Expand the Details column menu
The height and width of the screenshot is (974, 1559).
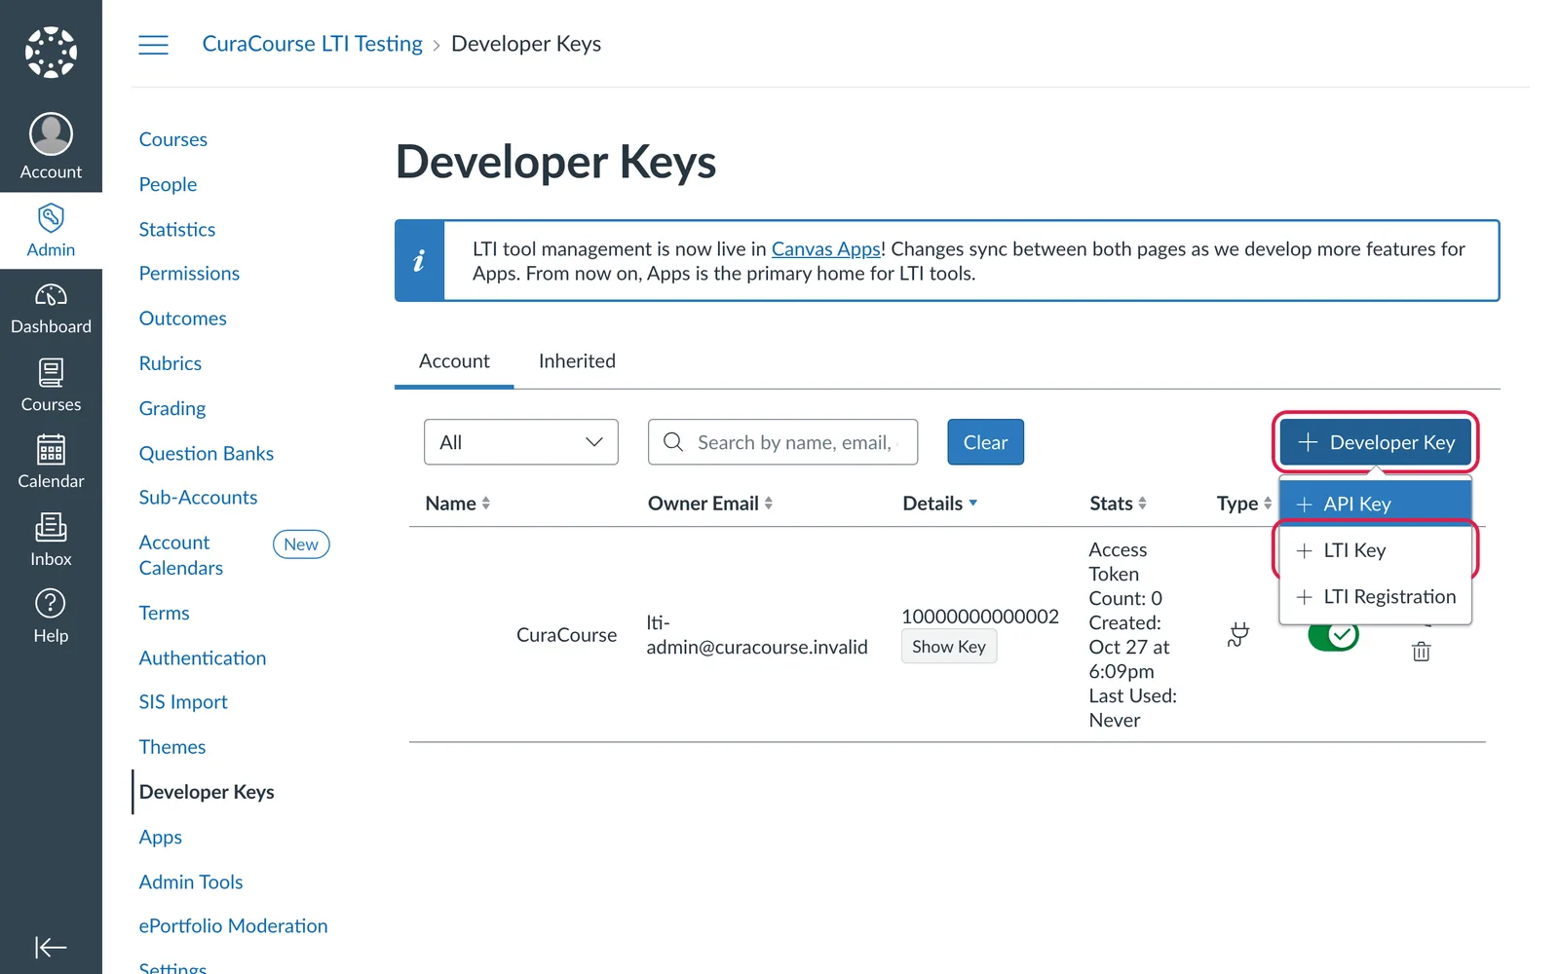pos(940,504)
